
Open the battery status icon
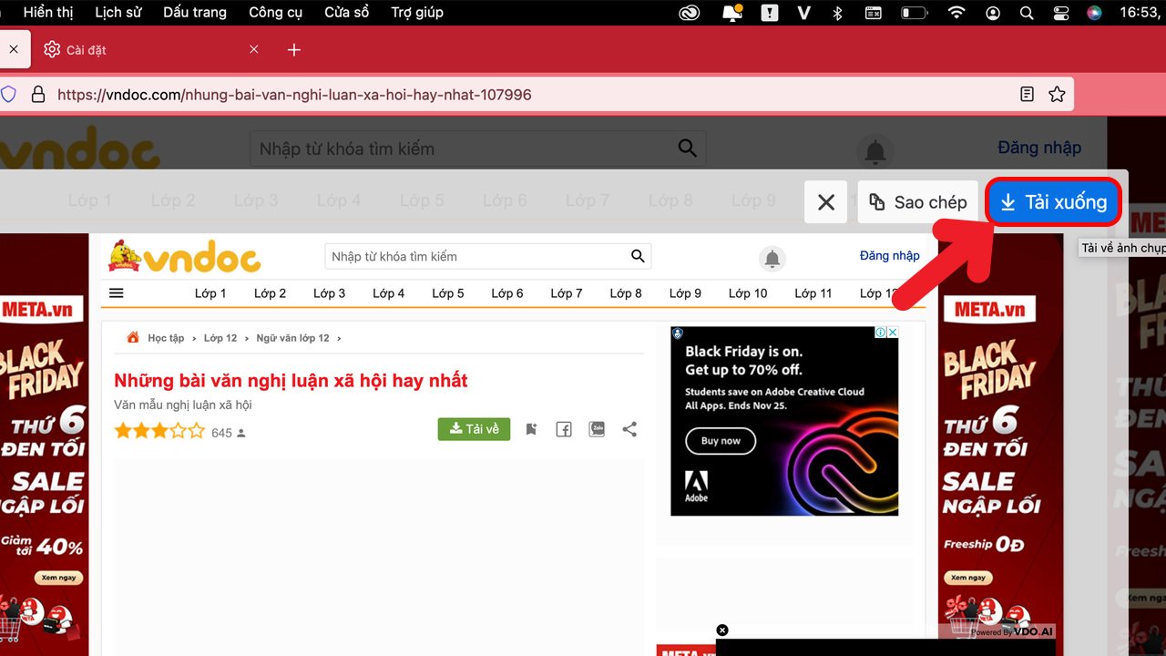[x=914, y=13]
